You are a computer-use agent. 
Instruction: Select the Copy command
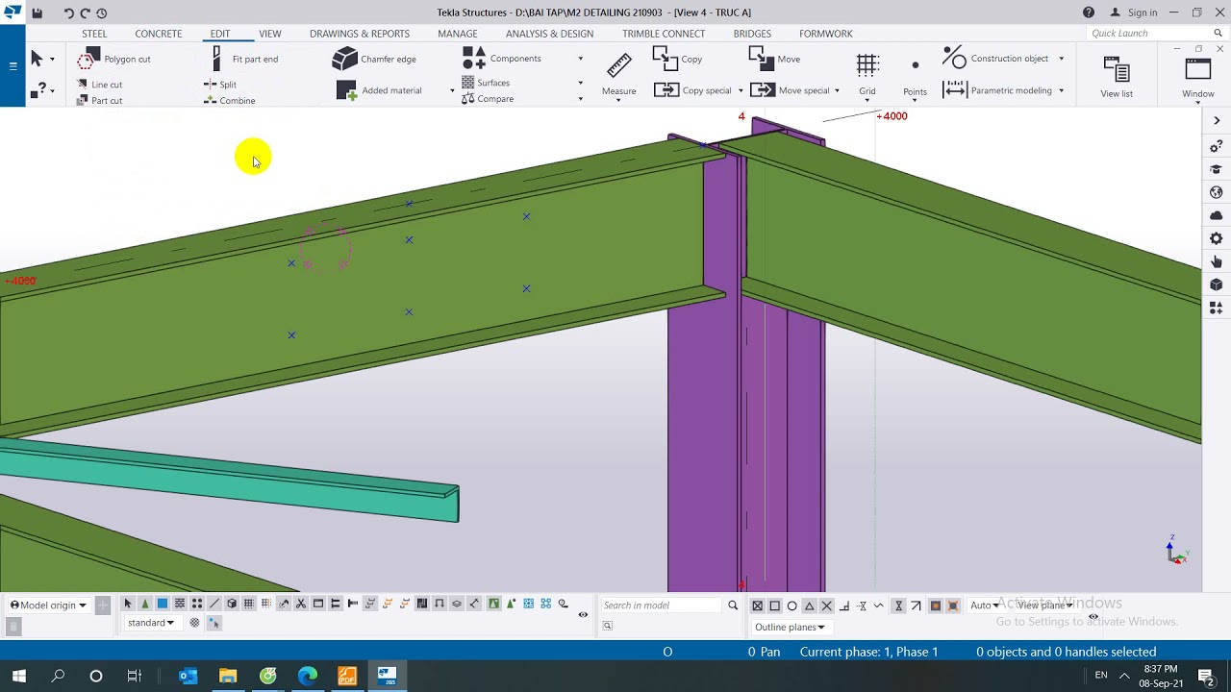(x=678, y=59)
